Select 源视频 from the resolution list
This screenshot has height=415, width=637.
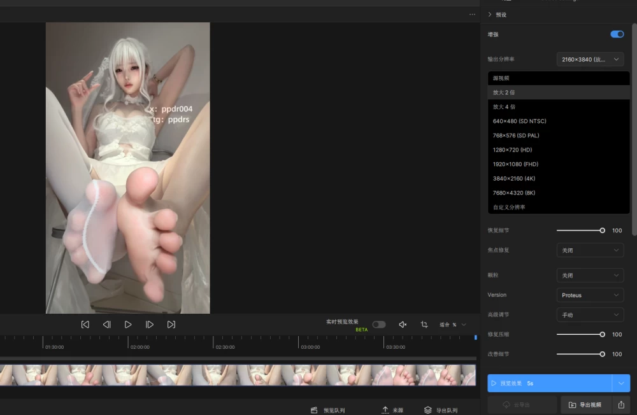coord(559,78)
